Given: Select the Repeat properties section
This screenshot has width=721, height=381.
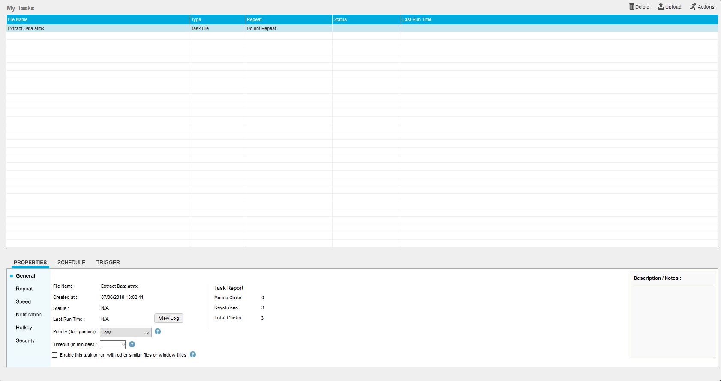Looking at the screenshot, I should [x=24, y=289].
